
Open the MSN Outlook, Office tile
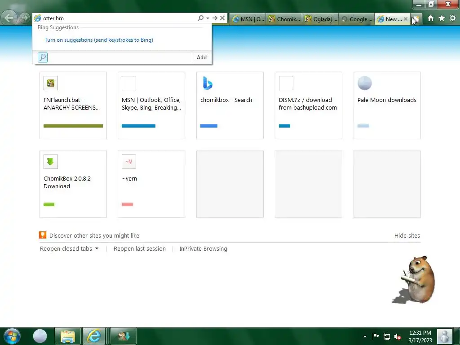151,105
